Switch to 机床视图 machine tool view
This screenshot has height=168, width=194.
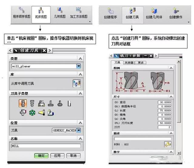[x=41, y=15]
